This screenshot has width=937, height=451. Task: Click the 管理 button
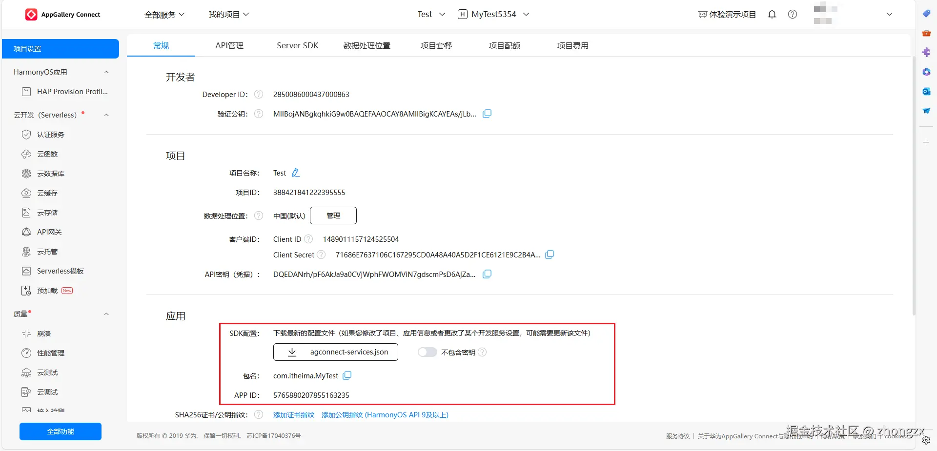point(333,216)
